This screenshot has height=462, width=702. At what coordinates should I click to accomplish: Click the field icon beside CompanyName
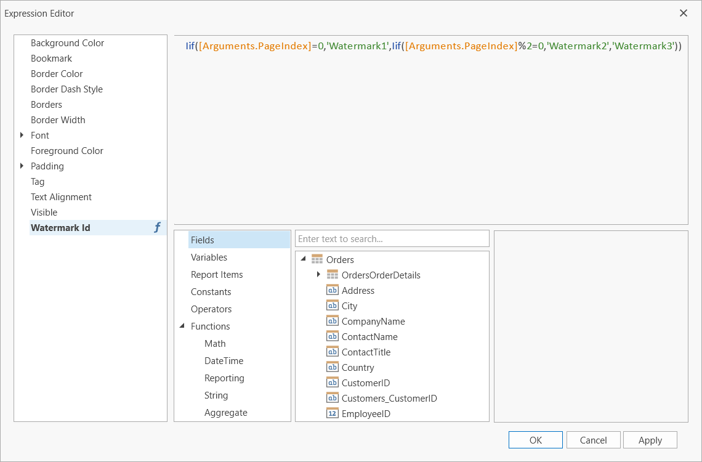pyautogui.click(x=333, y=322)
